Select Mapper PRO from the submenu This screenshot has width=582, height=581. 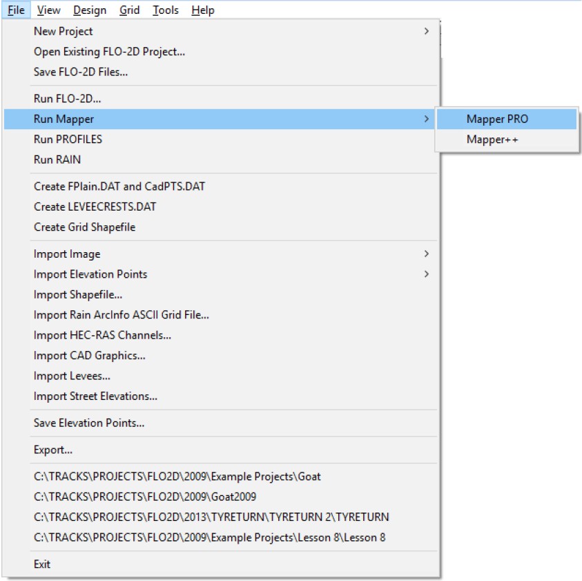point(497,119)
